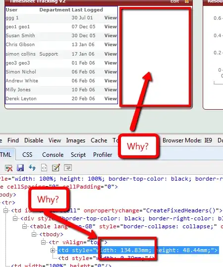This screenshot has height=267, width=223.
Task: Click the 20 Feb 06 date cell
Action: click(83, 99)
